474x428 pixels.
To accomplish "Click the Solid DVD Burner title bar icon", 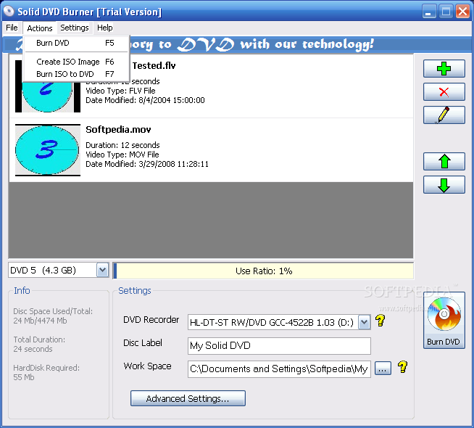I will point(9,11).
